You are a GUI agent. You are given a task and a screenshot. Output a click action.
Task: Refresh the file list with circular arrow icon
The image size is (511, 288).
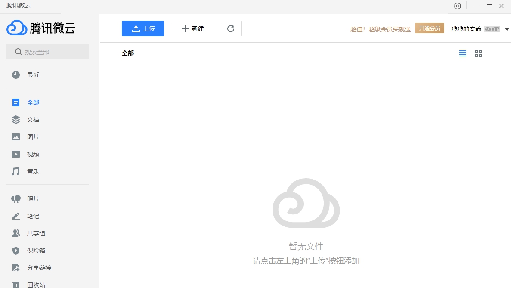click(231, 28)
